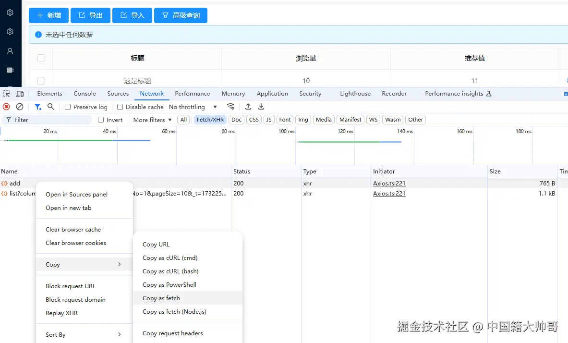Select the All filter chip
The height and width of the screenshot is (343, 568).
tap(184, 120)
